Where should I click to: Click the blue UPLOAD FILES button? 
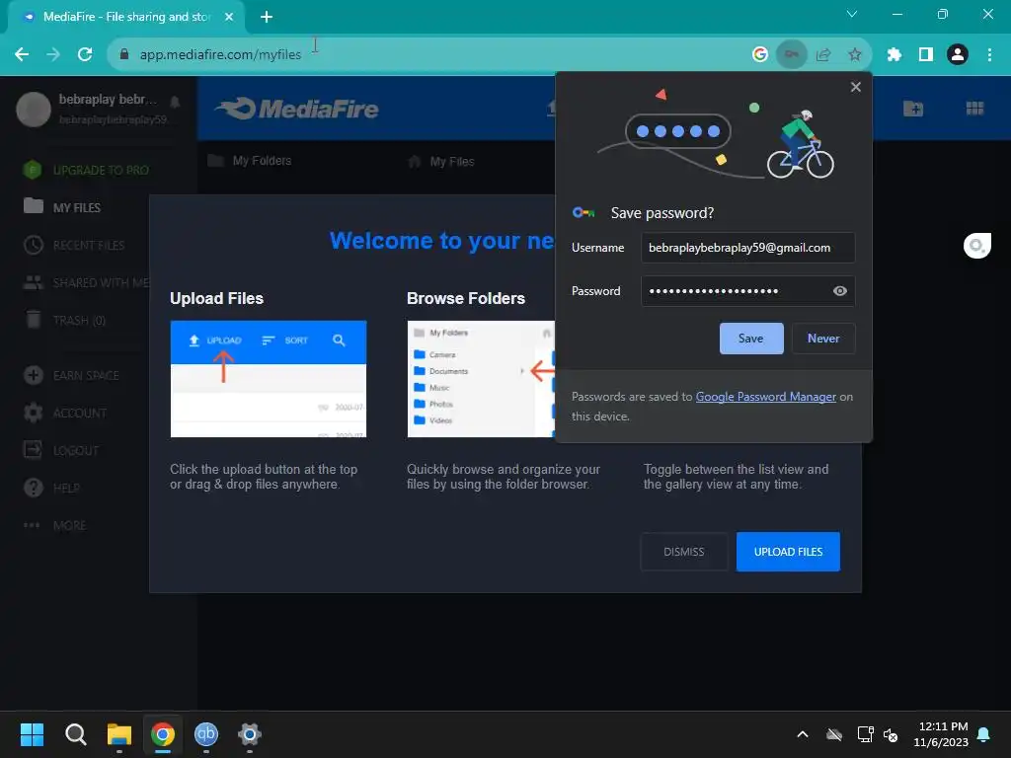[x=788, y=552]
